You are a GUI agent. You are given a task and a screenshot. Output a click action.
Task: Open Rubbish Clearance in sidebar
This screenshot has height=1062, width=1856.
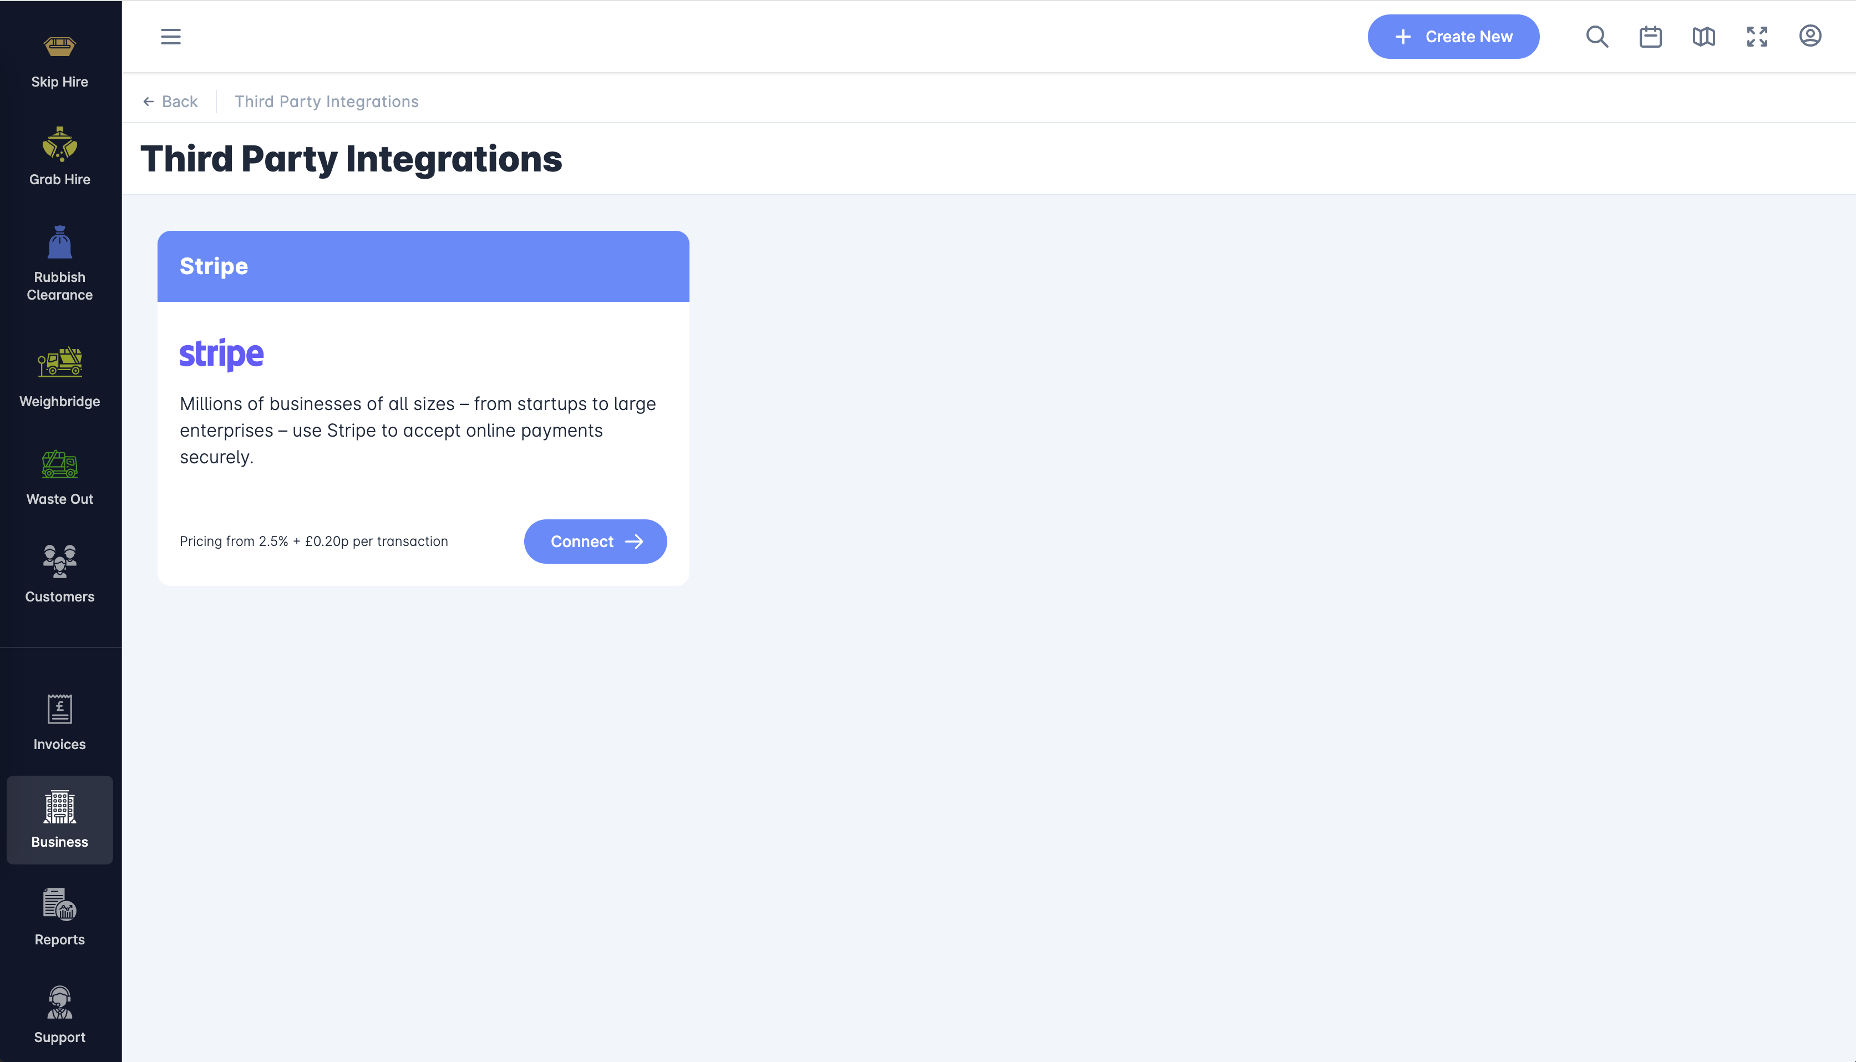pos(60,264)
